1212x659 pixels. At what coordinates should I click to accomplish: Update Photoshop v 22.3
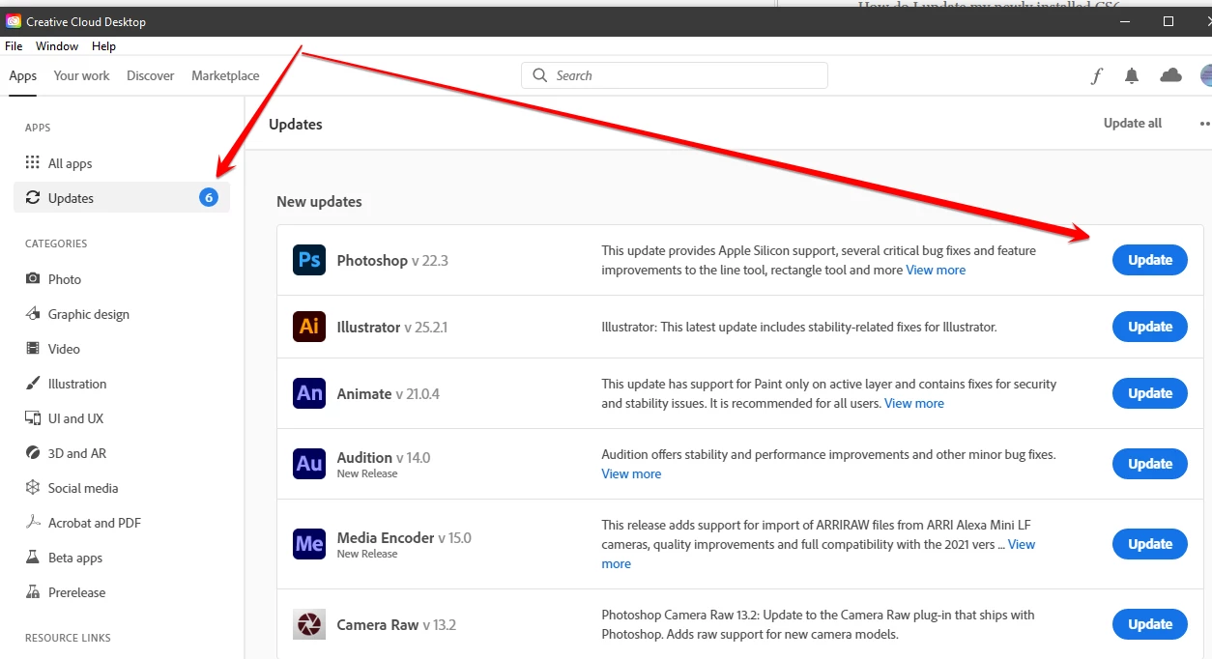click(x=1150, y=260)
